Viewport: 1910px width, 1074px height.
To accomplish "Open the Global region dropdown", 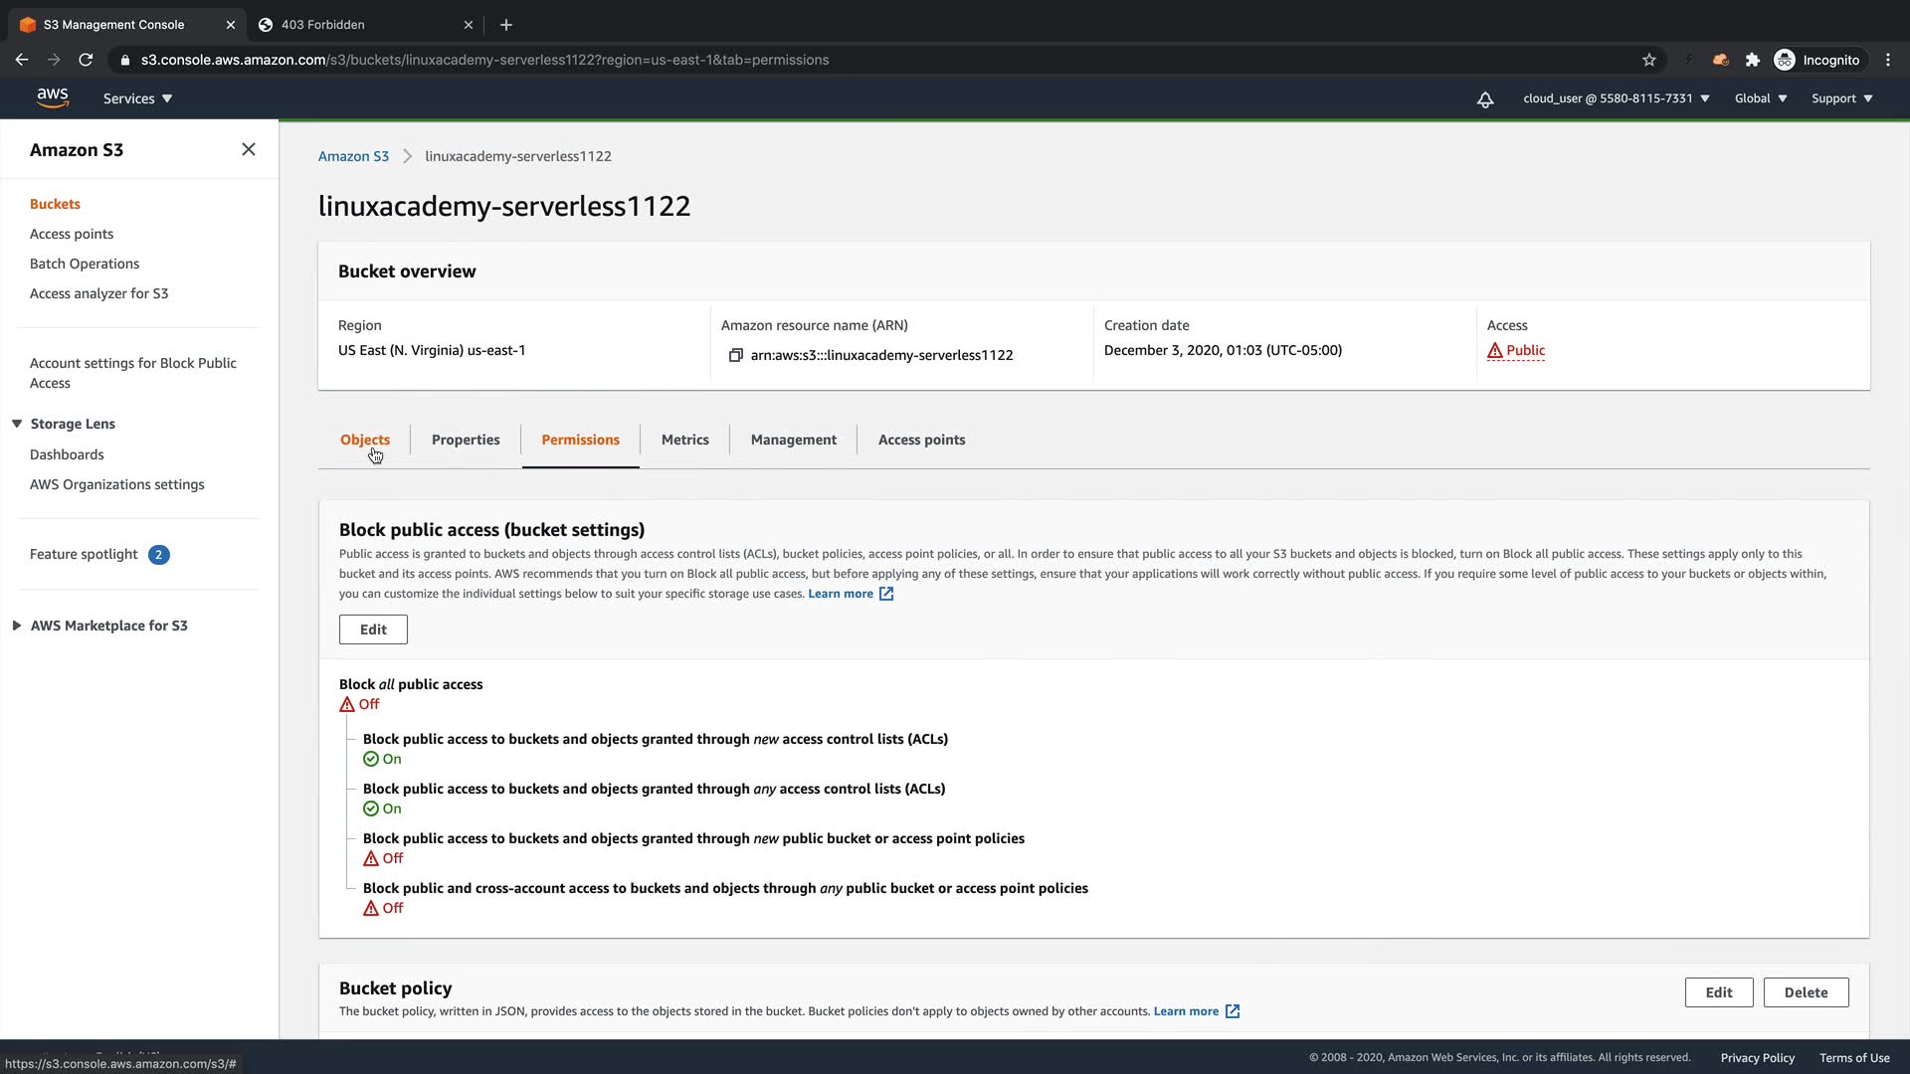I will (1760, 98).
